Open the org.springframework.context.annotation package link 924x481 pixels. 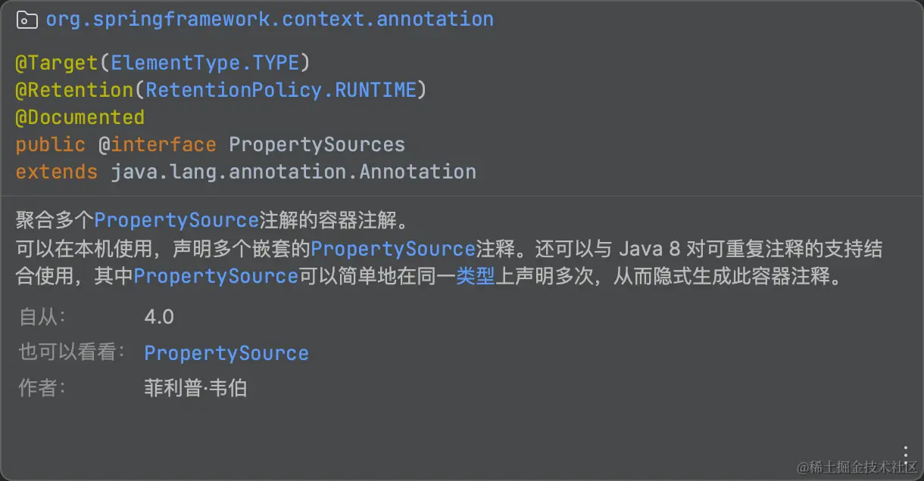click(270, 20)
